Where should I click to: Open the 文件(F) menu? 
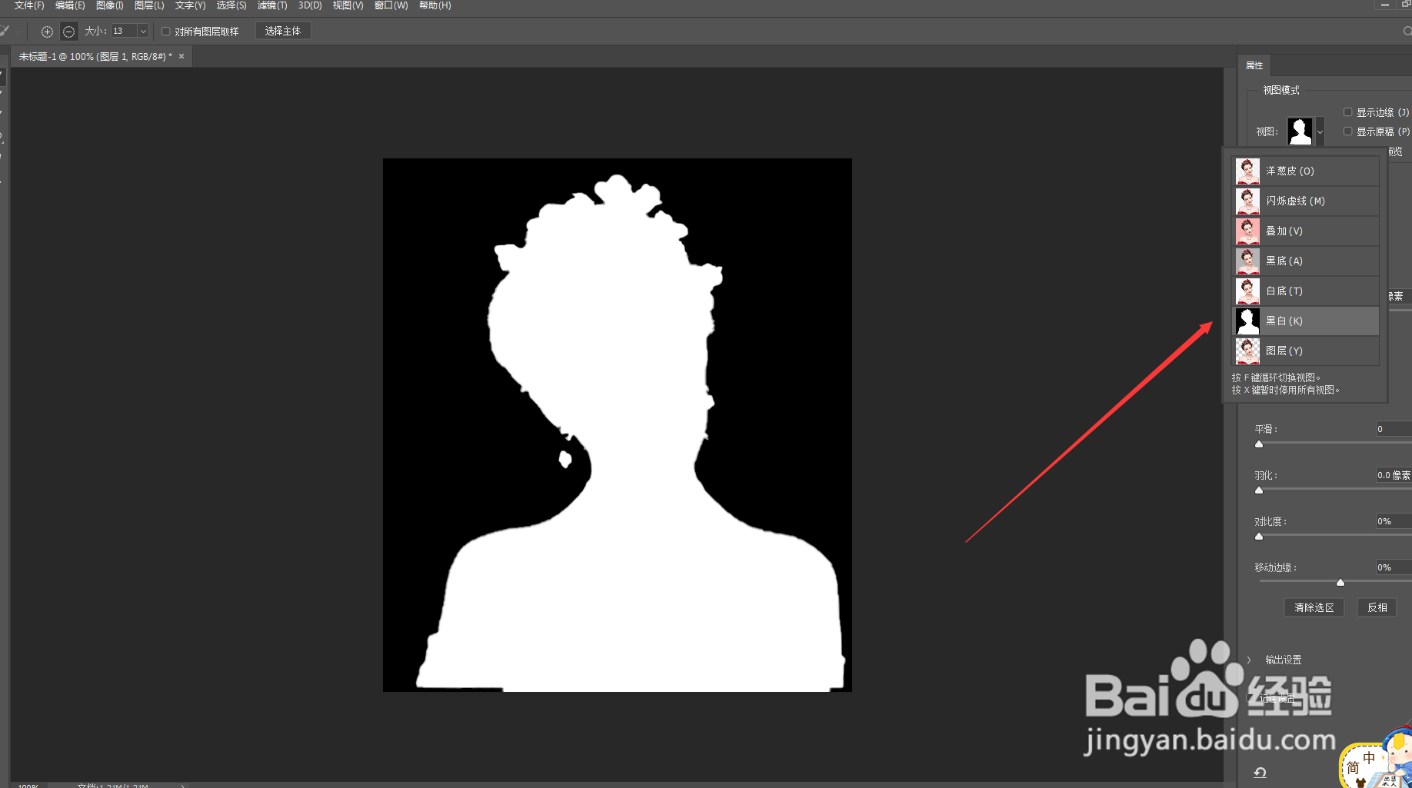(x=29, y=5)
